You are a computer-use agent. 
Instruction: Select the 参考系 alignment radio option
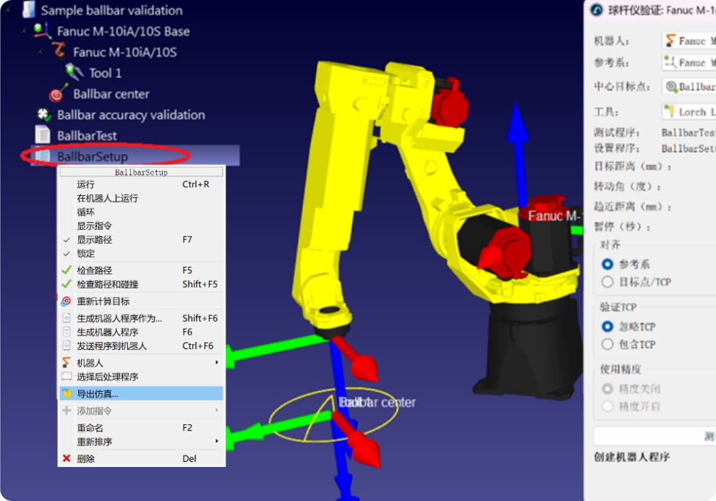tap(608, 265)
